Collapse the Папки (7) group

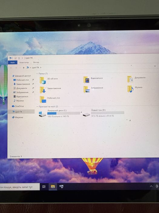[x=37, y=74]
